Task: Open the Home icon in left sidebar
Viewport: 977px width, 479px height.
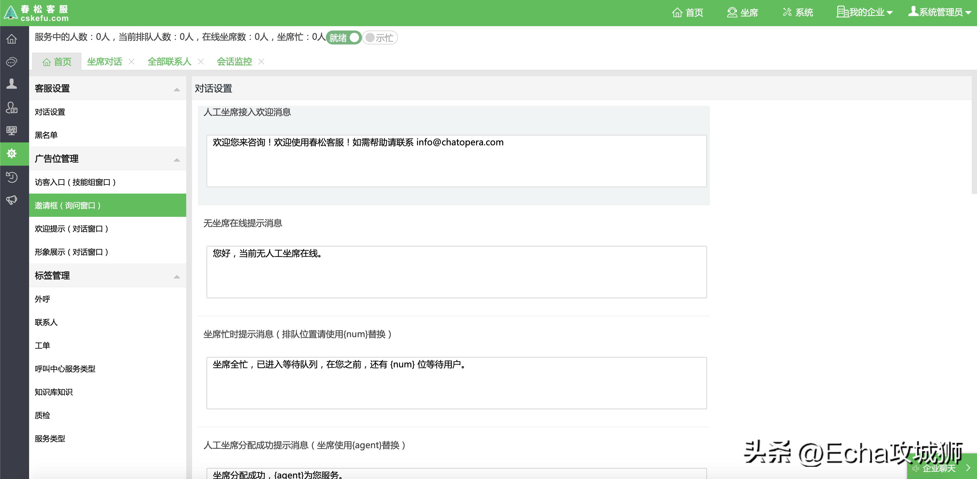Action: pos(11,39)
